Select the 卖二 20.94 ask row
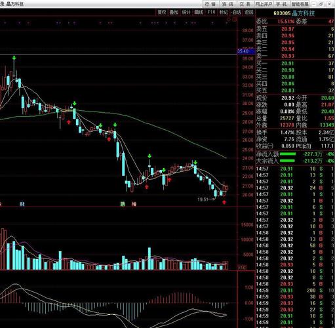 pyautogui.click(x=295, y=49)
